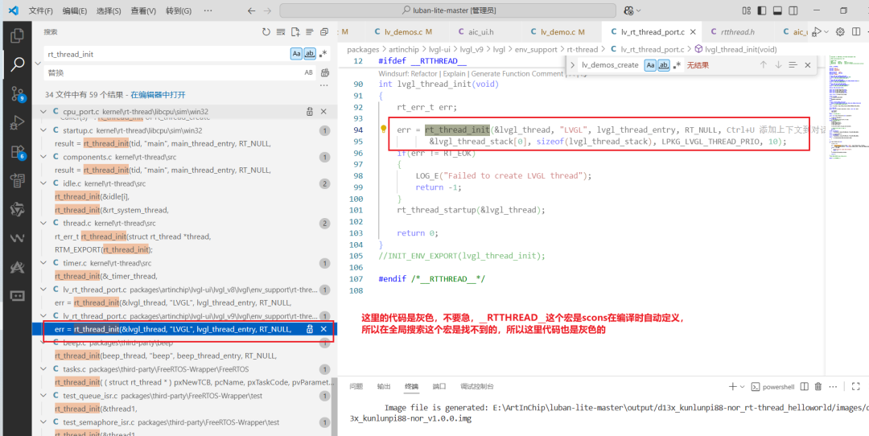This screenshot has height=436, width=869.
Task: Switch to the rtthread.h editor tab
Action: [735, 32]
